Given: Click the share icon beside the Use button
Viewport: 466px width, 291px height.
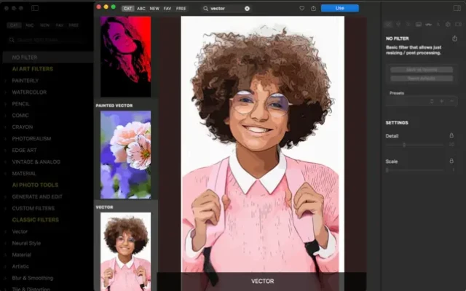Looking at the screenshot, I should click(x=313, y=8).
